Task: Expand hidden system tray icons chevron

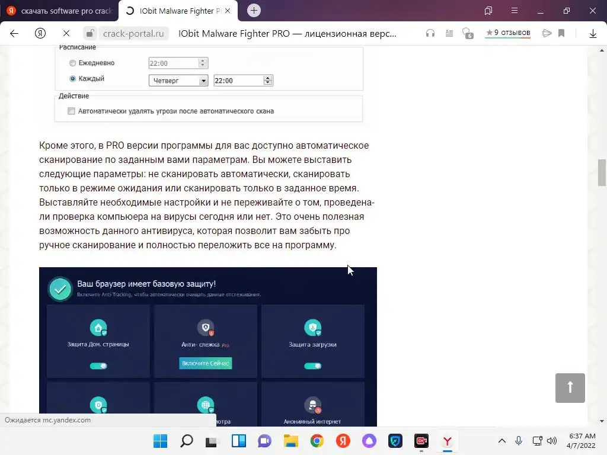Action: click(501, 441)
